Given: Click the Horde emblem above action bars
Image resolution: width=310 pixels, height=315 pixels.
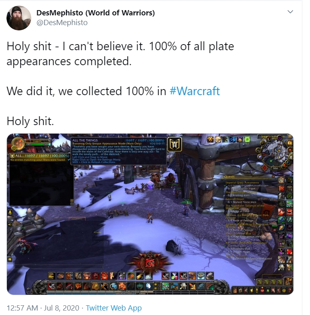Looking at the screenshot, I should (x=150, y=263).
